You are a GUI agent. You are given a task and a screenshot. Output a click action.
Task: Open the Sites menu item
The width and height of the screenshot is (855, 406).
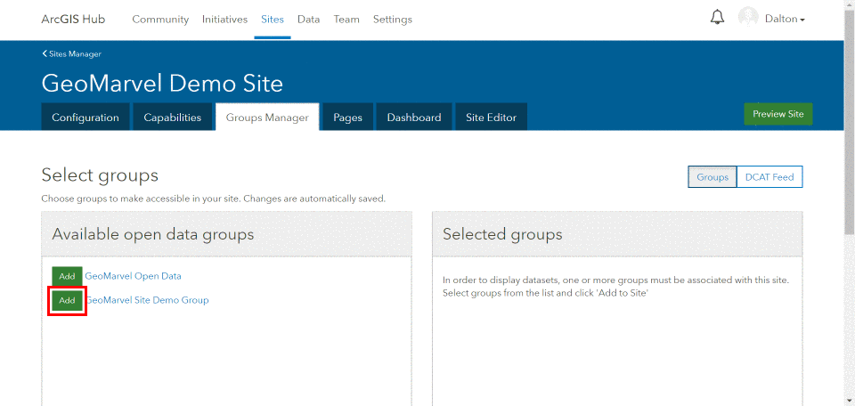[273, 19]
